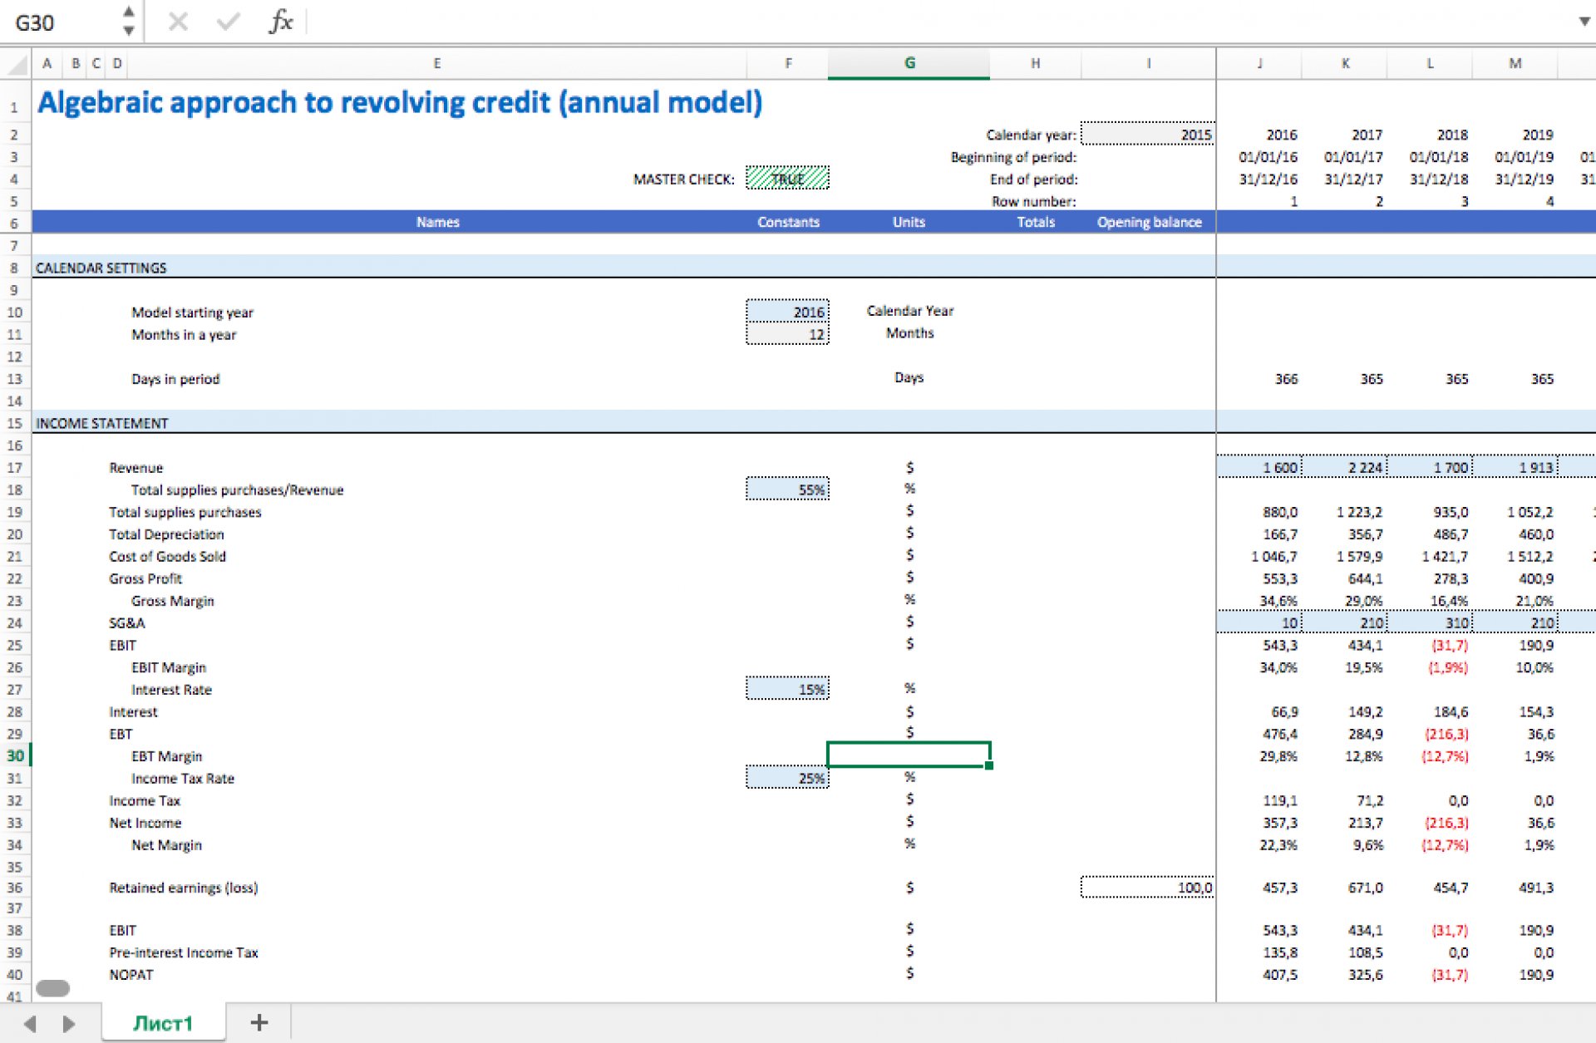Click the 'Pre-interest Income Tax' label
The width and height of the screenshot is (1596, 1043).
[184, 952]
